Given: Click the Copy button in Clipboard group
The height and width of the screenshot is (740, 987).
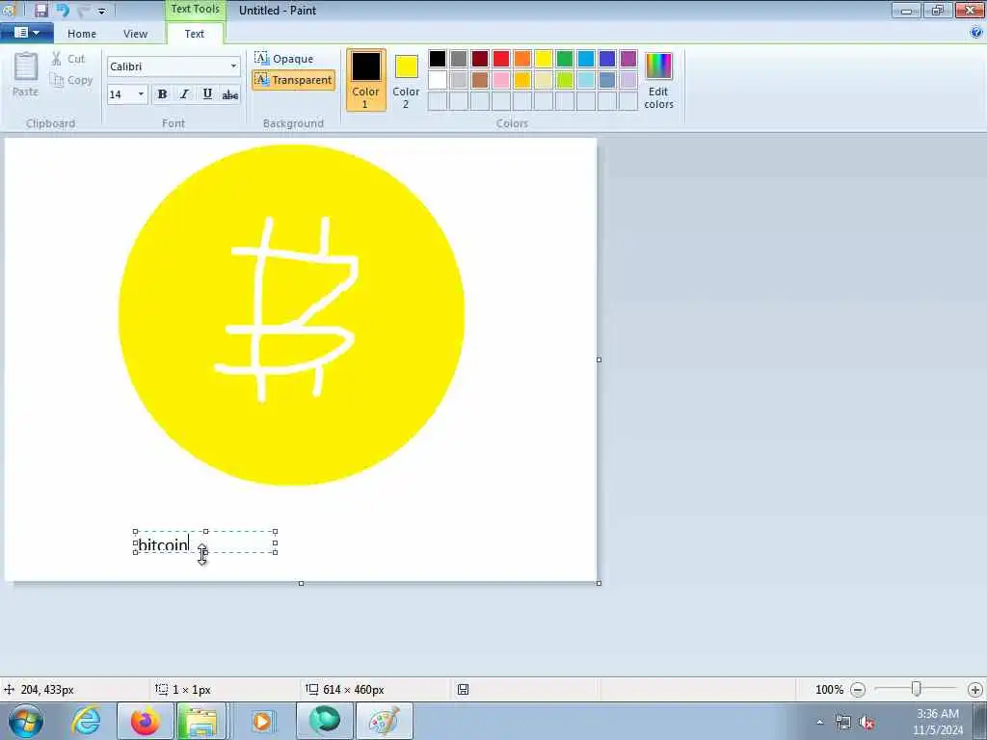Looking at the screenshot, I should (x=71, y=80).
